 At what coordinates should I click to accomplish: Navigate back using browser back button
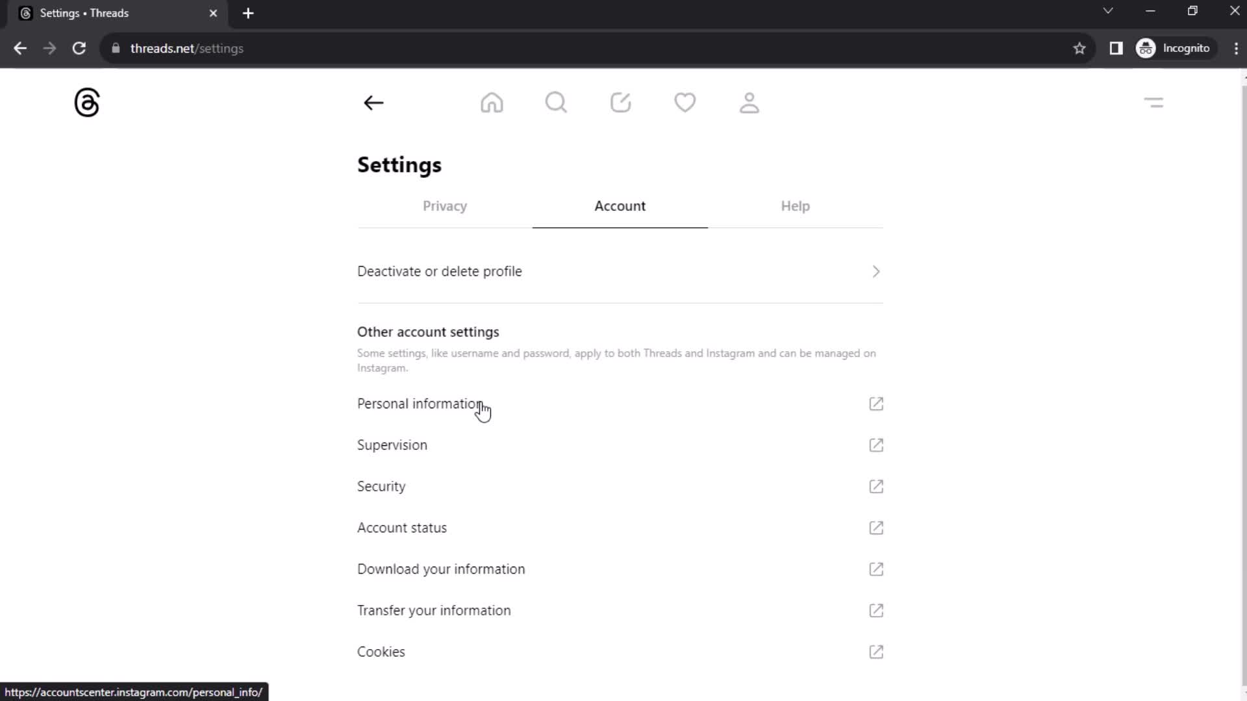pos(21,48)
